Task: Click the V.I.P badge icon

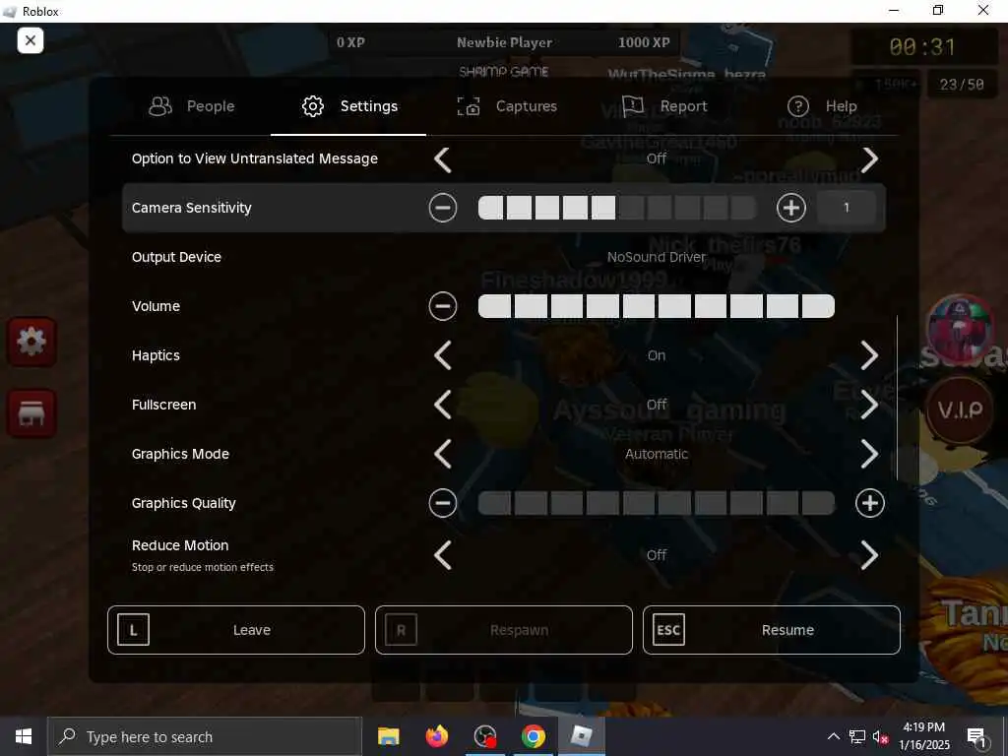Action: (960, 409)
